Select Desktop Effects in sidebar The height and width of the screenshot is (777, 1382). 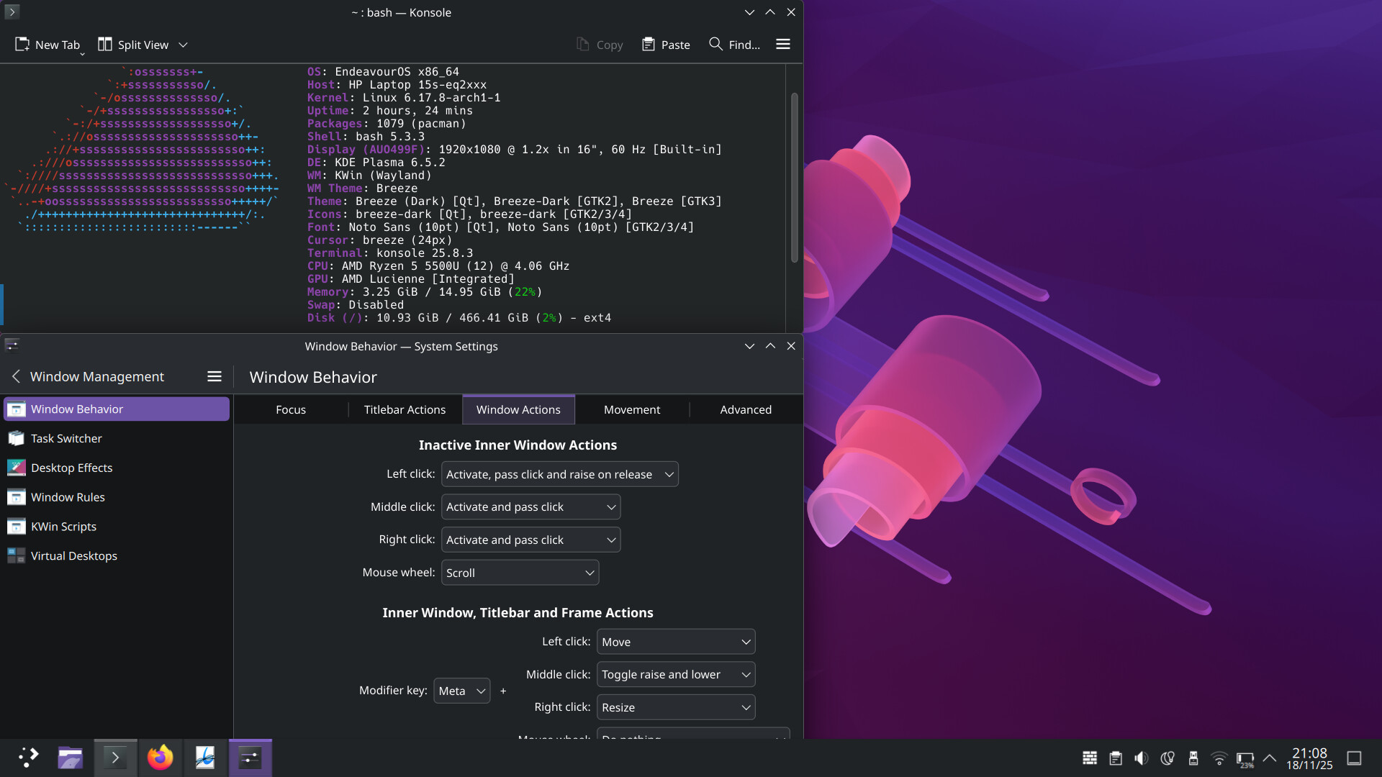tap(71, 468)
